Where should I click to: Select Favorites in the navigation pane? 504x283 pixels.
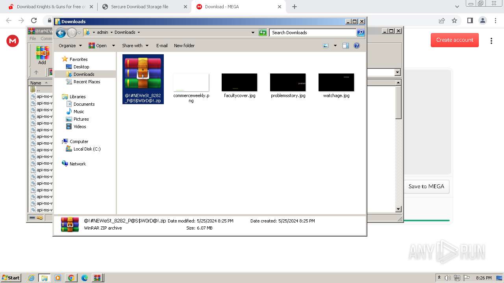78,59
